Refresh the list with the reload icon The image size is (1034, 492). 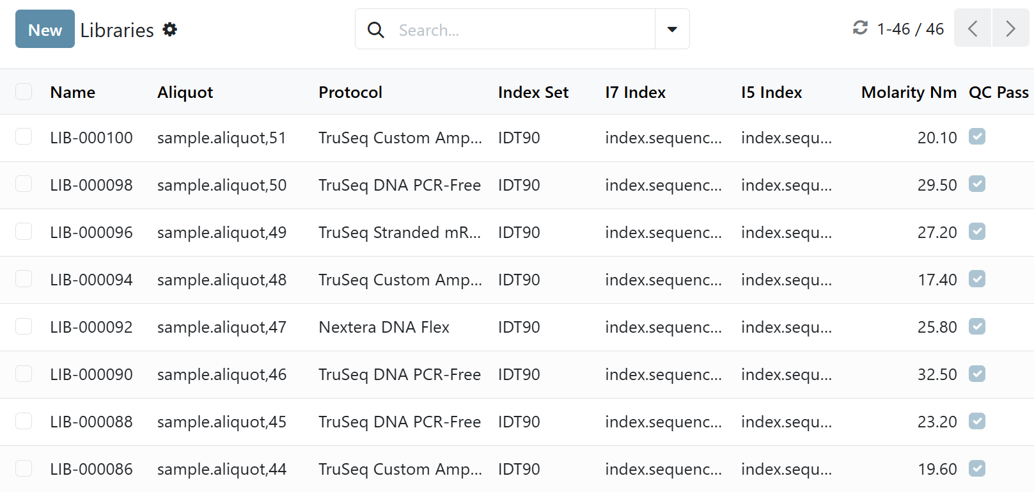click(x=860, y=28)
